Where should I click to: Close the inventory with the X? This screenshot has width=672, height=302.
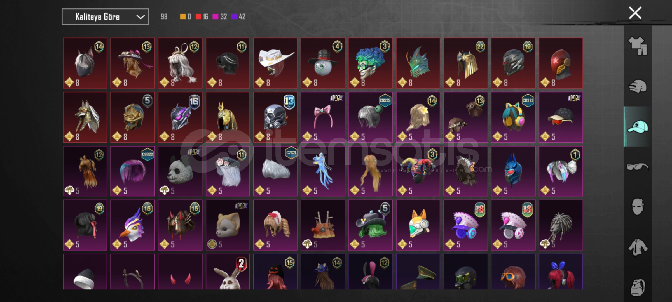(635, 13)
